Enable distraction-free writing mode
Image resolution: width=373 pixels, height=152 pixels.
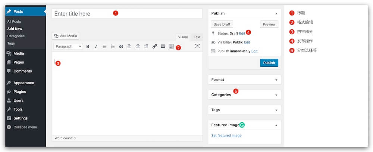(197, 46)
